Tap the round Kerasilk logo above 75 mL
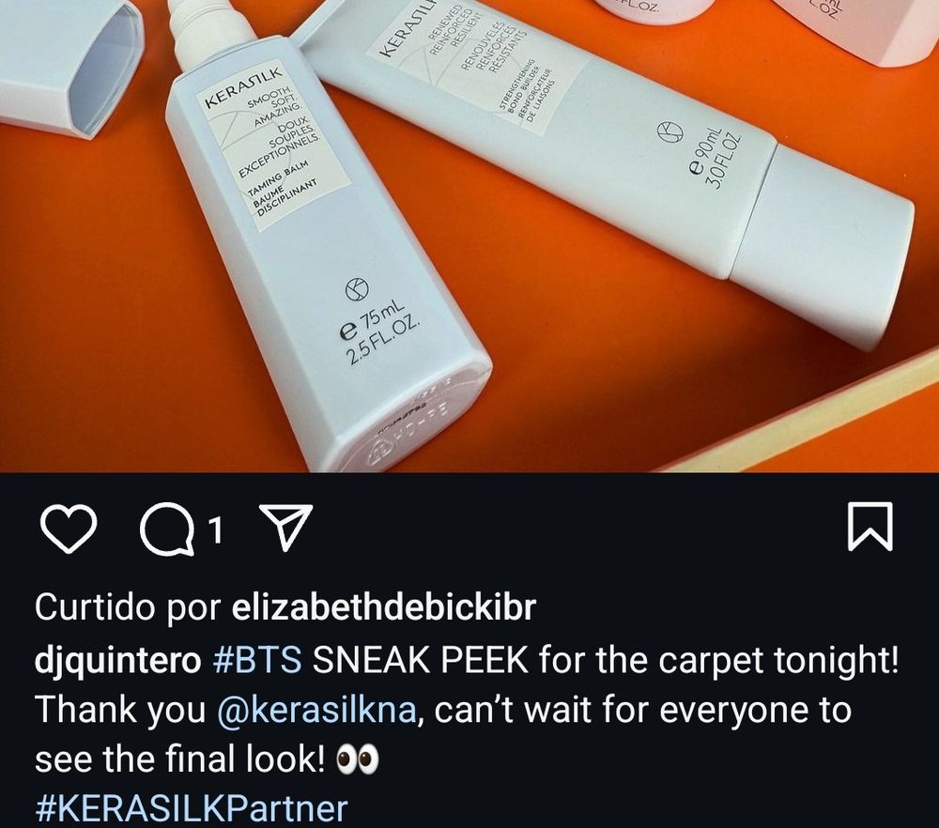 coord(357,290)
